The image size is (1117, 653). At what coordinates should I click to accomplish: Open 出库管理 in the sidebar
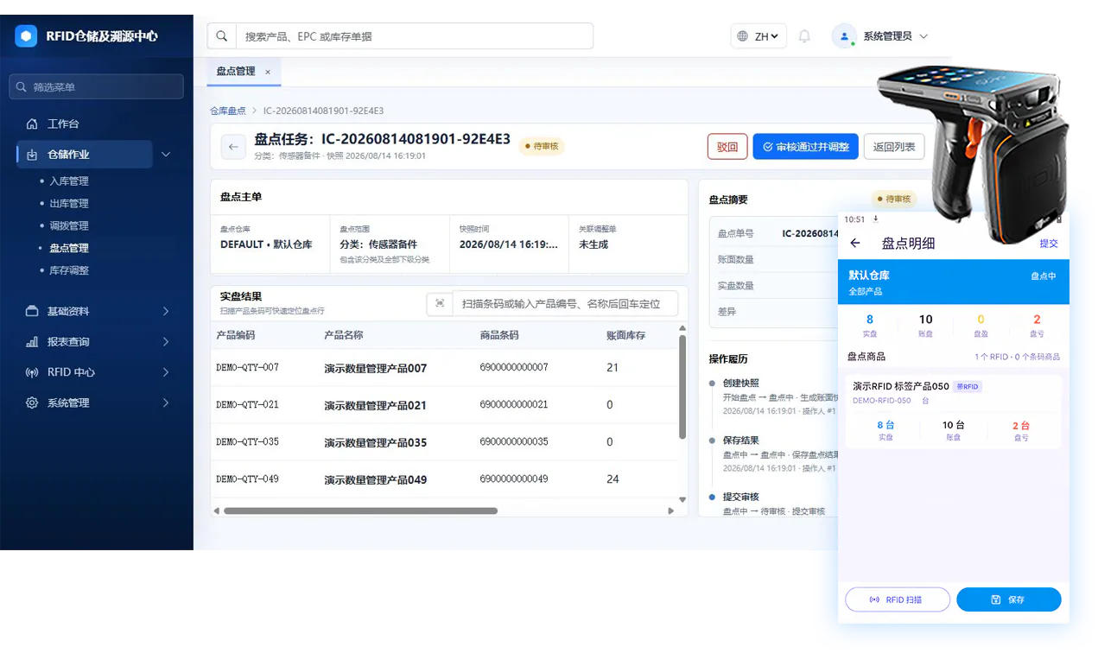pos(69,204)
